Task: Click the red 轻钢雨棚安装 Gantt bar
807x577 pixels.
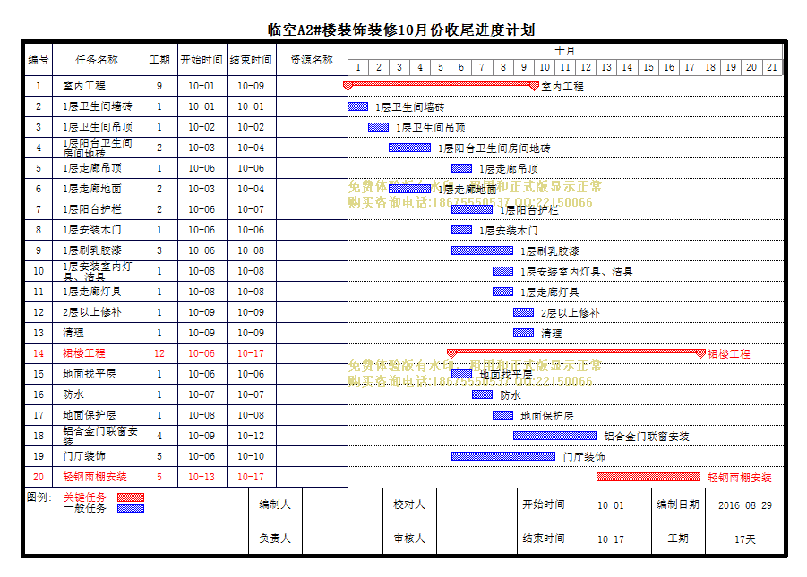Action: (648, 477)
